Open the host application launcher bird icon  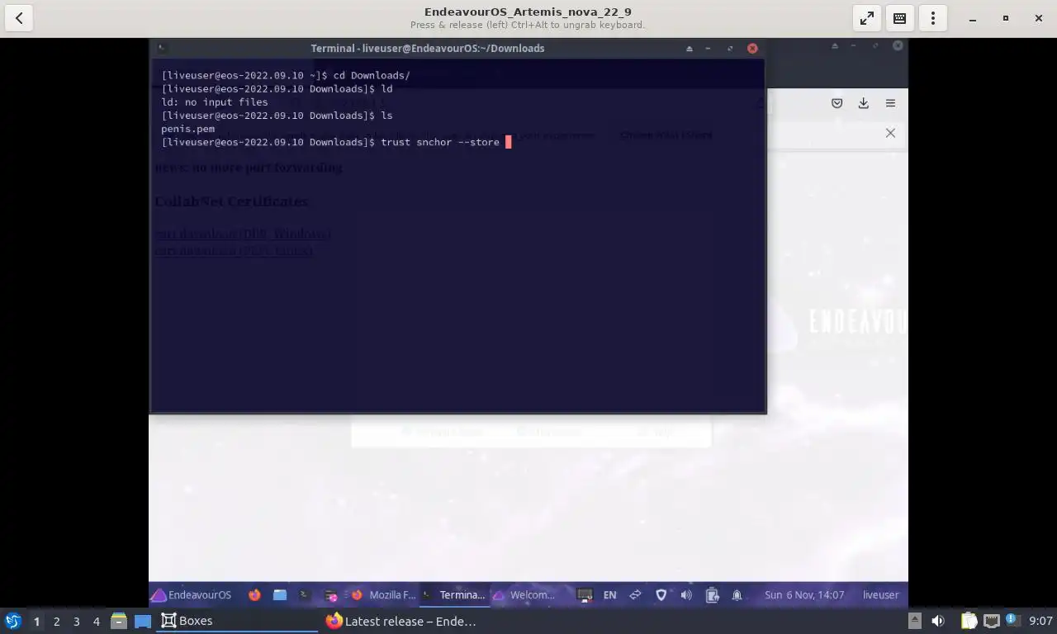coord(13,621)
